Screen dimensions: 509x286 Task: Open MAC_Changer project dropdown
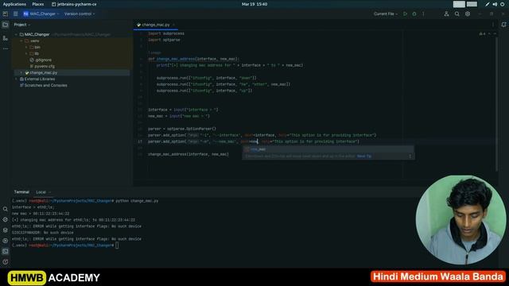point(41,14)
